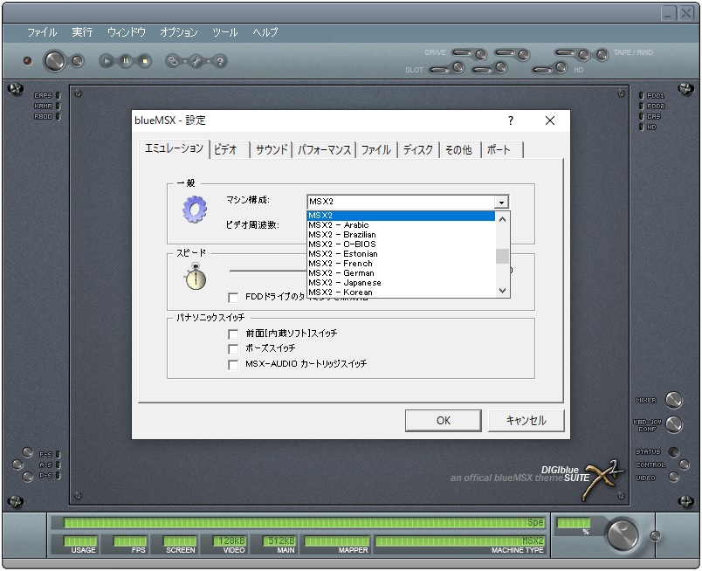
Task: Open the ファイル menu
Action: pyautogui.click(x=42, y=32)
